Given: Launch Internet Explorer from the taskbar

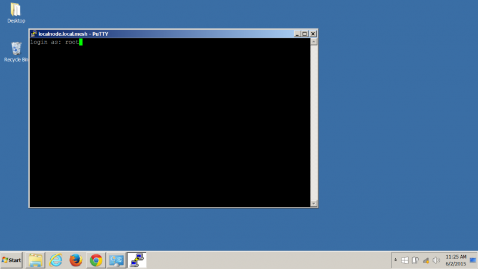Looking at the screenshot, I should pos(56,260).
